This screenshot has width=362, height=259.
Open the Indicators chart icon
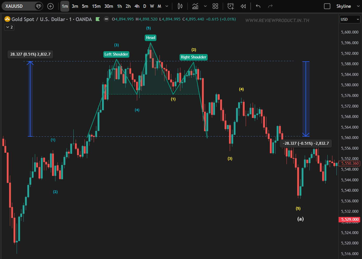[195, 6]
